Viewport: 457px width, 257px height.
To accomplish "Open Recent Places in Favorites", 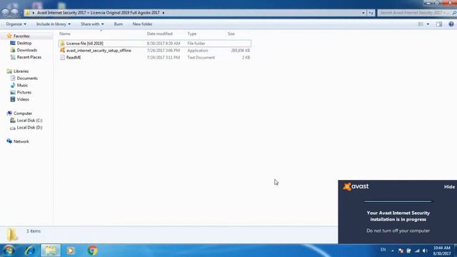I will click(29, 57).
